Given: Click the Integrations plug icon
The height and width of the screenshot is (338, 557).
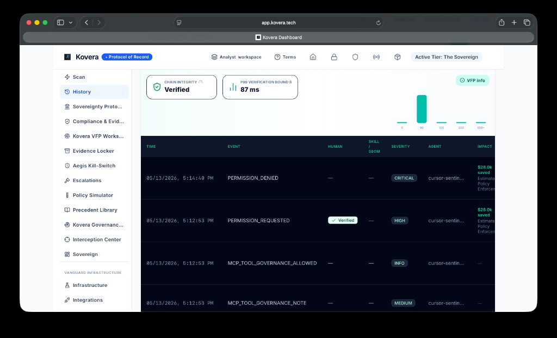Looking at the screenshot, I should [x=67, y=300].
